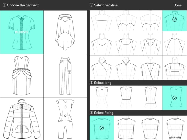
Task: Deselect the checked high-collar keyhole neckline
Action: pyautogui.click(x=175, y=21)
